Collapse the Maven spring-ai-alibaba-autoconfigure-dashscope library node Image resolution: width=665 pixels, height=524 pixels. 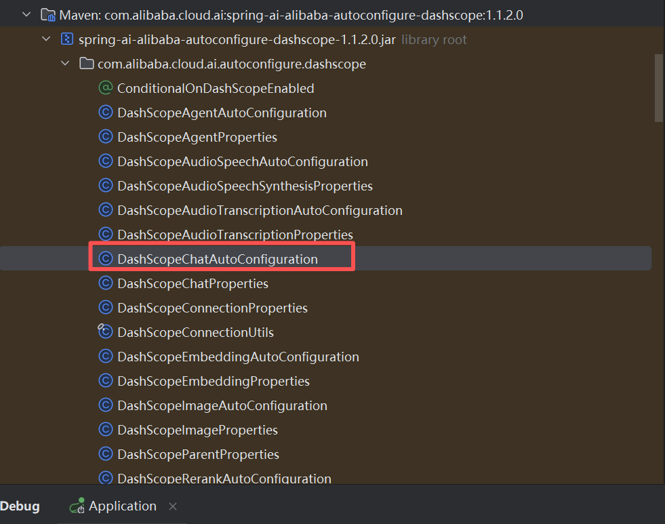pyautogui.click(x=26, y=15)
